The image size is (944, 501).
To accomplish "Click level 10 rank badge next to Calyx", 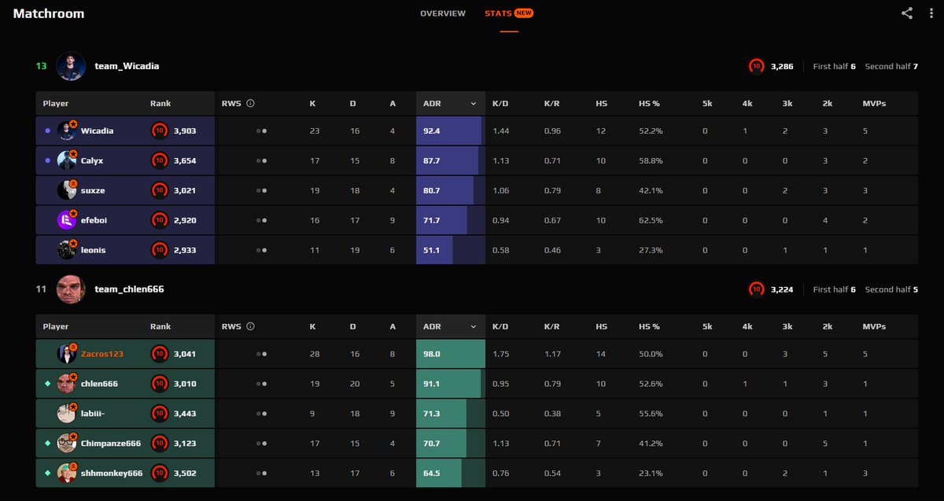I will point(159,160).
